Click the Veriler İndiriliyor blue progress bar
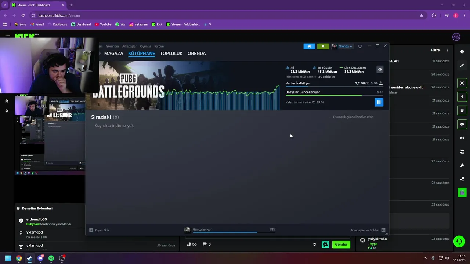This screenshot has height=264, width=470. pyautogui.click(x=334, y=87)
